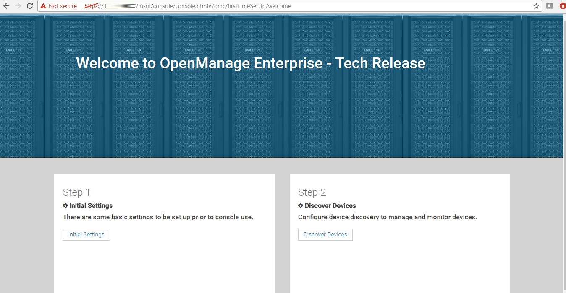This screenshot has width=566, height=293.
Task: Click the bold Discover Devices title text
Action: click(x=330, y=206)
